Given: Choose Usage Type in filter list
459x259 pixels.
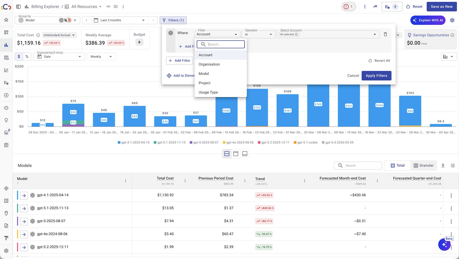Looking at the screenshot, I should tap(221, 92).
